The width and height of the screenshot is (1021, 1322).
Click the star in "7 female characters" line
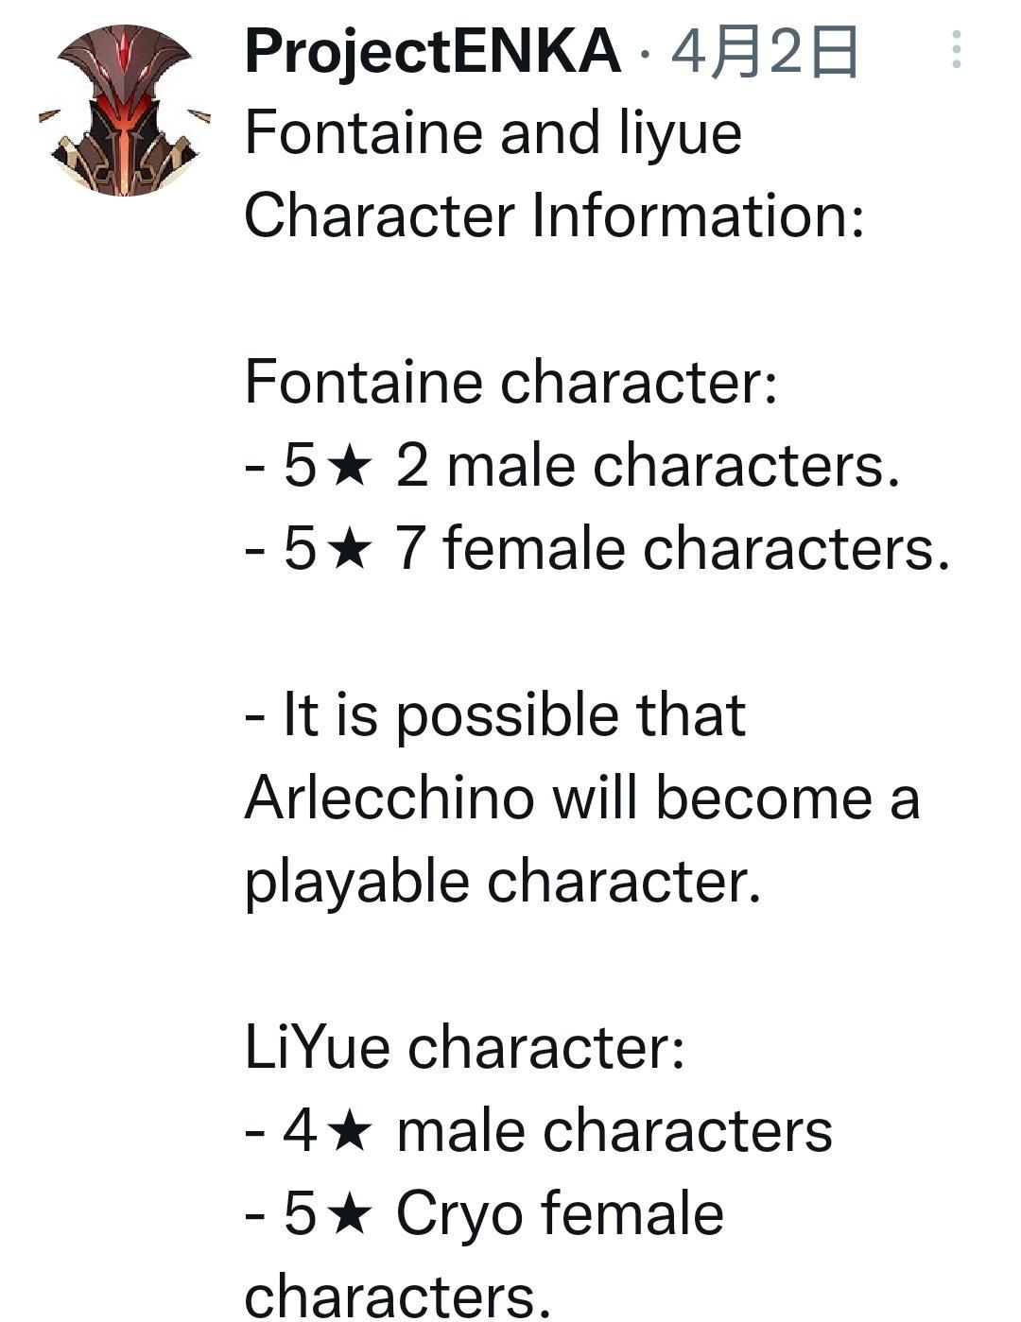[x=350, y=550]
